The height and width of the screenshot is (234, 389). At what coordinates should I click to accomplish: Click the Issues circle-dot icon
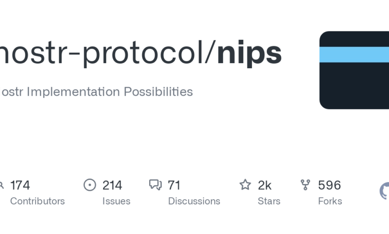coord(90,185)
